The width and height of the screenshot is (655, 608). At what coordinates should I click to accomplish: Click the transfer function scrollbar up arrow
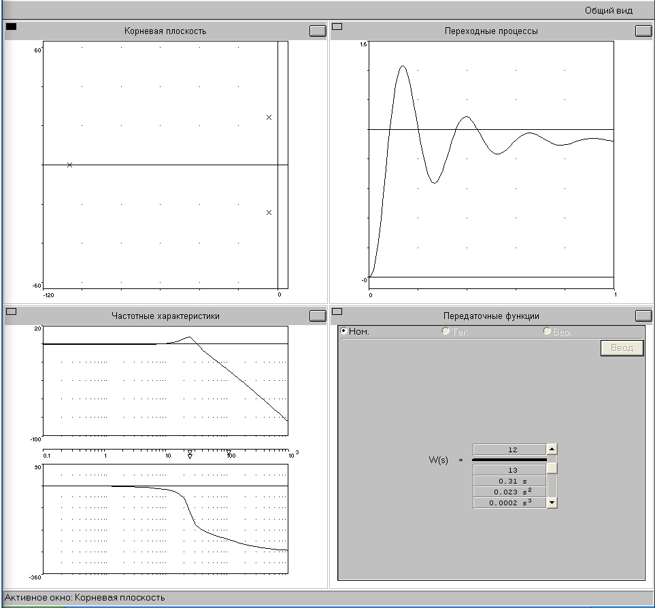pyautogui.click(x=552, y=450)
